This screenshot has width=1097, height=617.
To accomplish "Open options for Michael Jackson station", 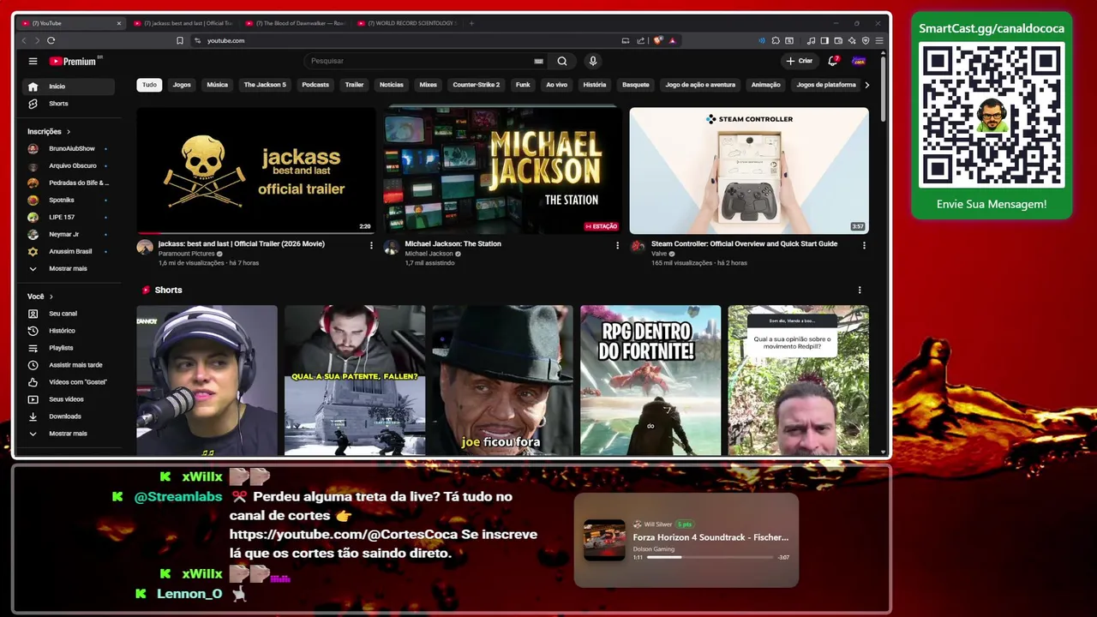I will click(x=617, y=245).
